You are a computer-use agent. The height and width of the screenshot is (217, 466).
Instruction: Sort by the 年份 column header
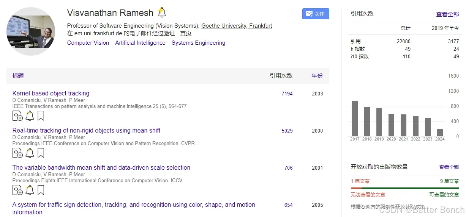(317, 76)
